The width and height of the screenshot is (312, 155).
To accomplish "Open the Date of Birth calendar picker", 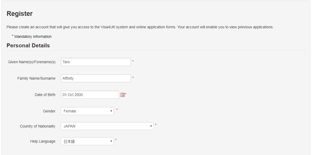I will 122,95.
